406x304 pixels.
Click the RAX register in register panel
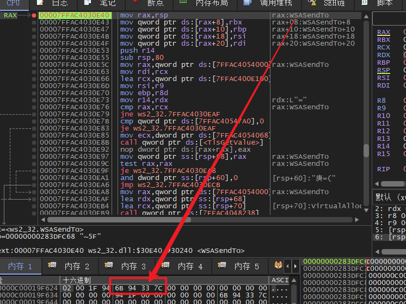click(383, 33)
